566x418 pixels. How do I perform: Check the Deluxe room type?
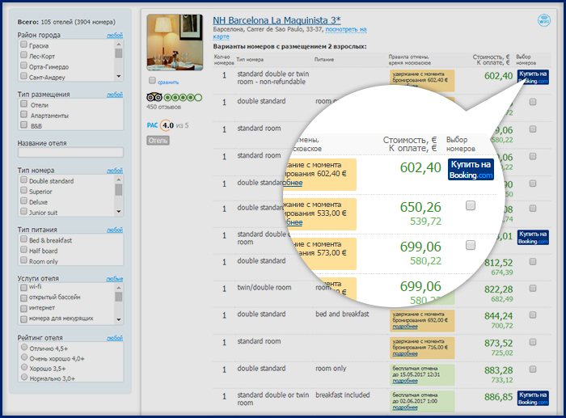[x=23, y=201]
